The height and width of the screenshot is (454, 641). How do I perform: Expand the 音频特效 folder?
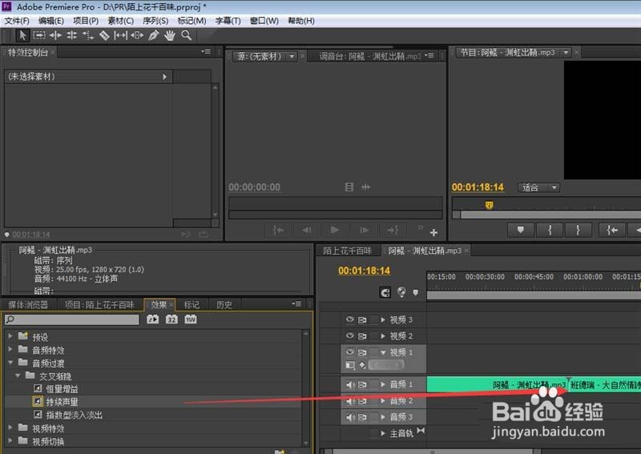10,349
